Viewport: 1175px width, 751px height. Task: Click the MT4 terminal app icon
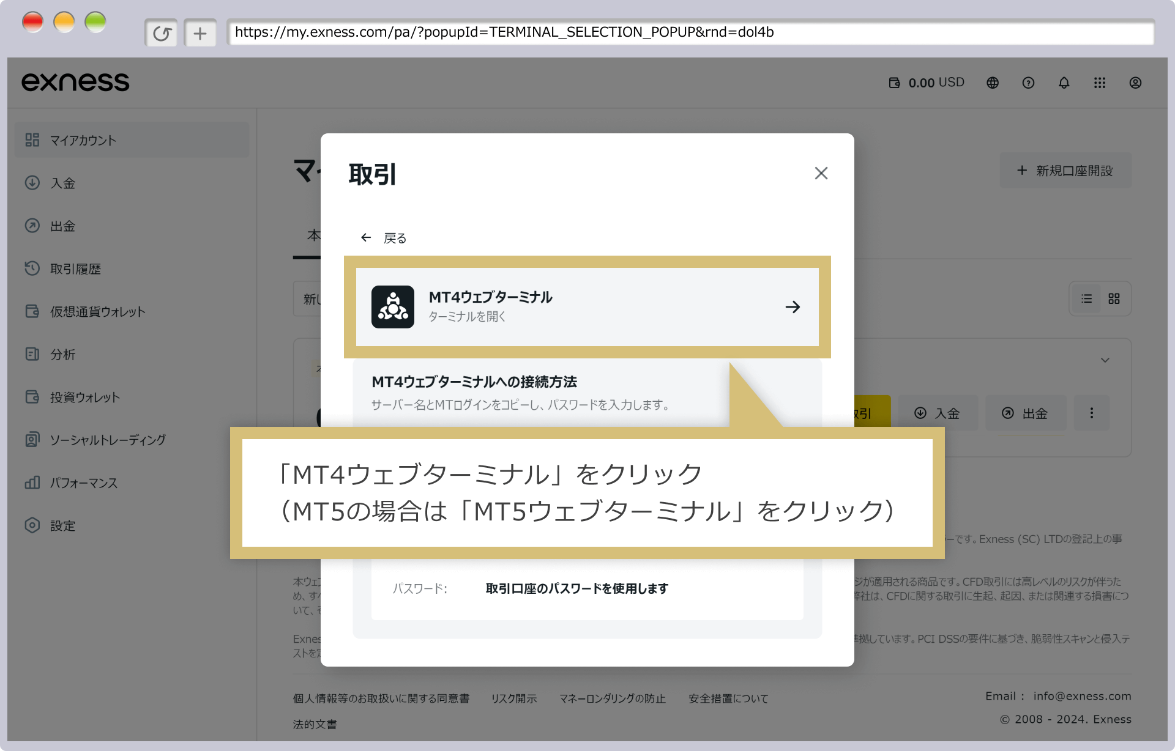click(393, 307)
